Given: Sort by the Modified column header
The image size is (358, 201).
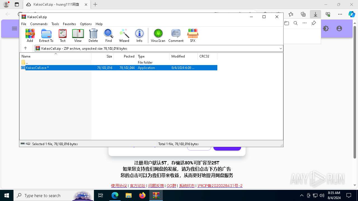Looking at the screenshot, I should (x=183, y=56).
